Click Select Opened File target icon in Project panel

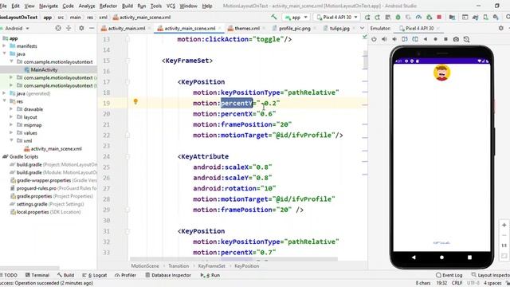pos(58,29)
